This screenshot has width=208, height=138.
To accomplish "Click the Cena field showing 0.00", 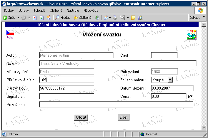I will 169,96.
